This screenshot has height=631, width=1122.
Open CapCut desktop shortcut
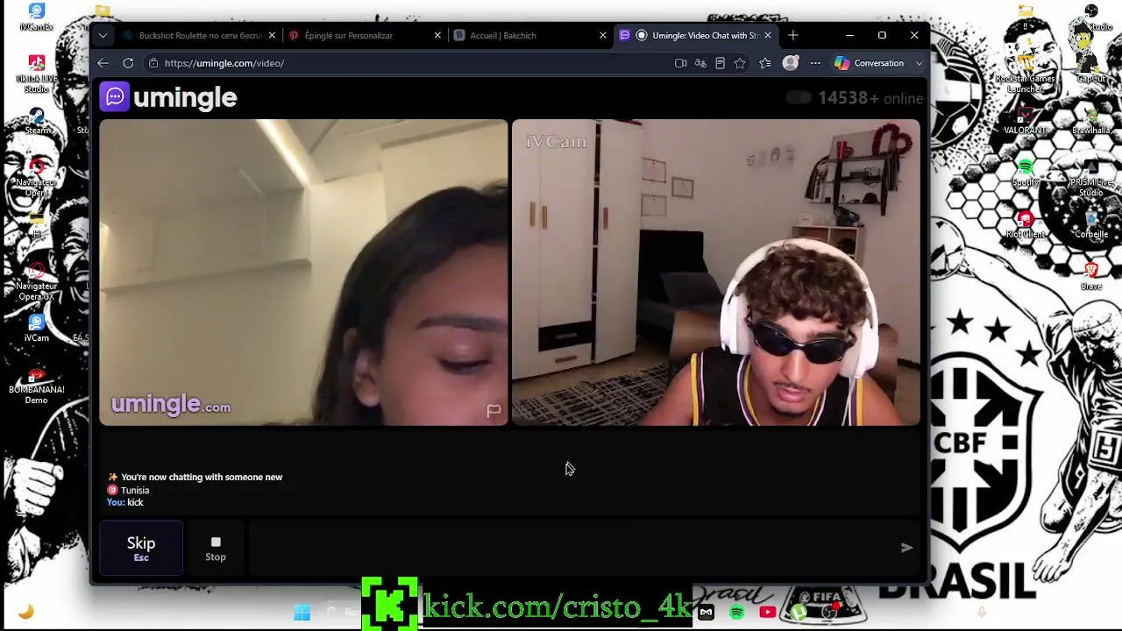[x=1091, y=68]
